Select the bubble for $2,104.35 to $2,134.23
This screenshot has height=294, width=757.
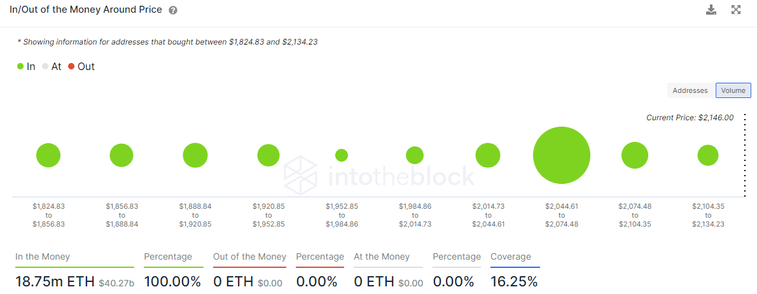coord(708,155)
